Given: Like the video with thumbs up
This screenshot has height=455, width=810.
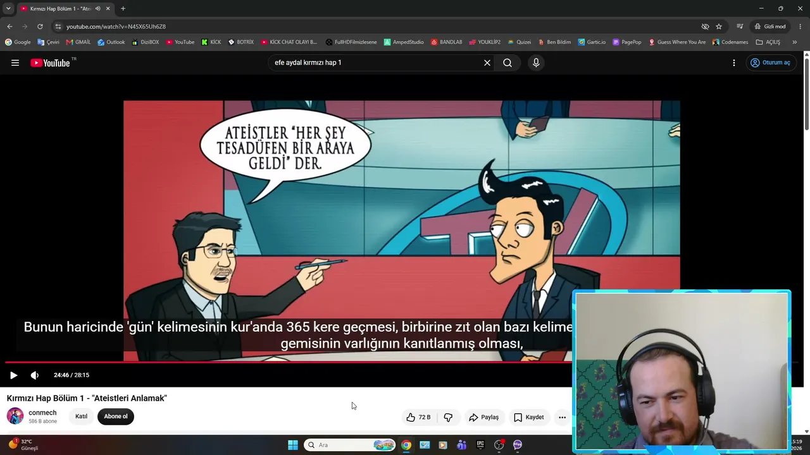Looking at the screenshot, I should point(418,417).
